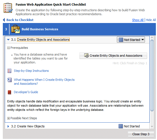
Task: Select the step 3.1 Create Entity Objects title
Action: tap(43, 40)
